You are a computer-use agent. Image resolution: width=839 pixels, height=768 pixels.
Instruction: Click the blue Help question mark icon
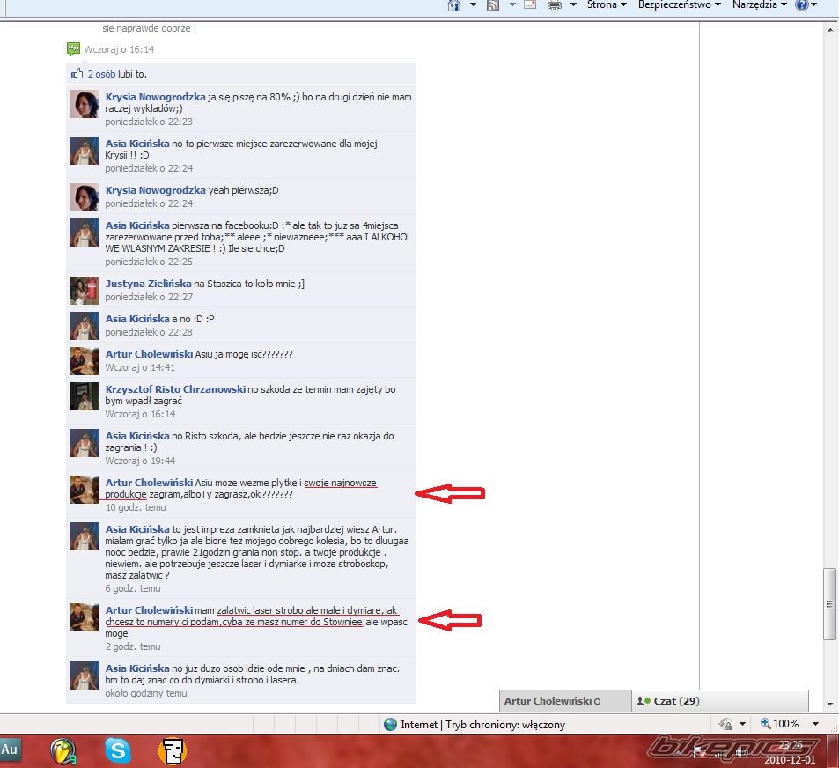[801, 5]
